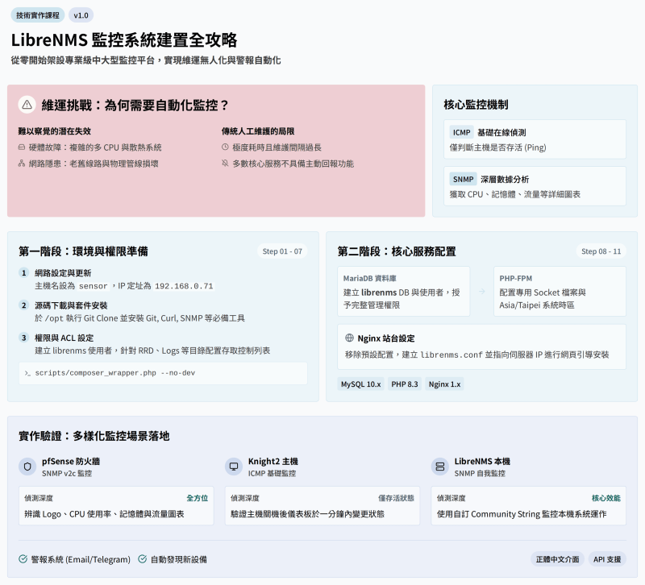The image size is (645, 585).
Task: Click the hard drive icon next to 硬體故障
Action: click(22, 147)
